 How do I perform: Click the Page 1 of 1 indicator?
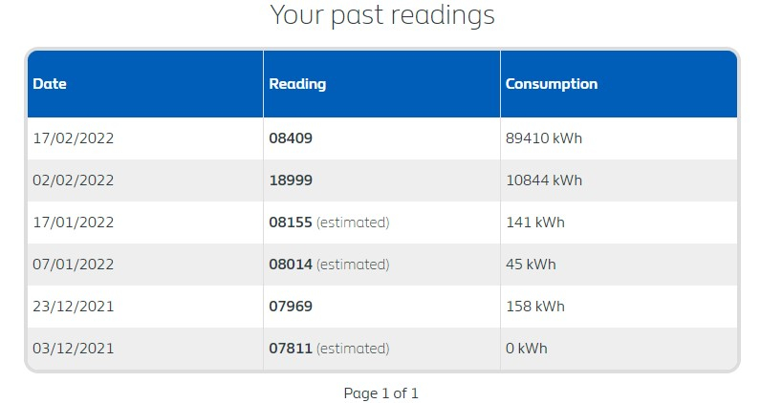[x=381, y=392]
